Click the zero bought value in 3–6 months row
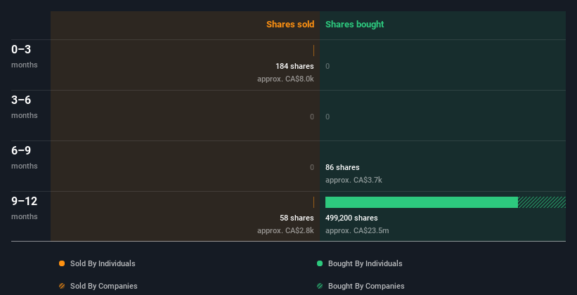Viewport: 577px width, 295px height. point(328,117)
